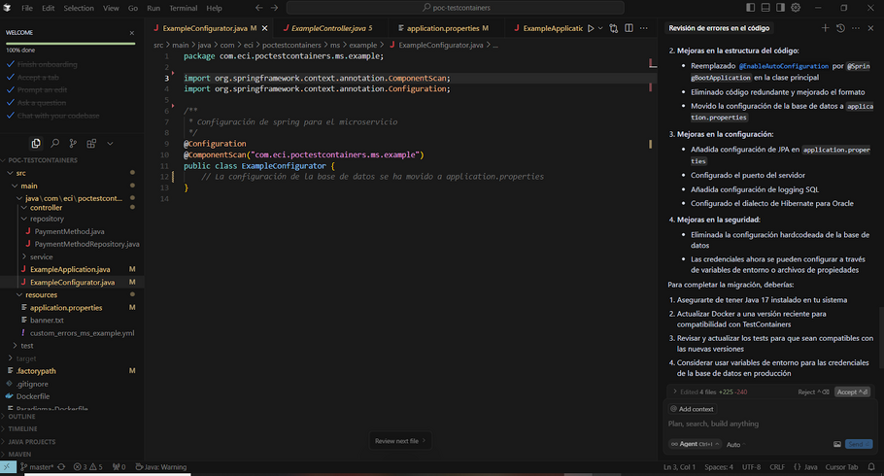Expand the 'Edited 4 files' summary
The image size is (884, 476).
(710, 391)
